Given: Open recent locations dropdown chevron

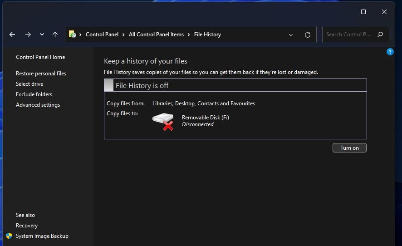Looking at the screenshot, I should tap(42, 34).
